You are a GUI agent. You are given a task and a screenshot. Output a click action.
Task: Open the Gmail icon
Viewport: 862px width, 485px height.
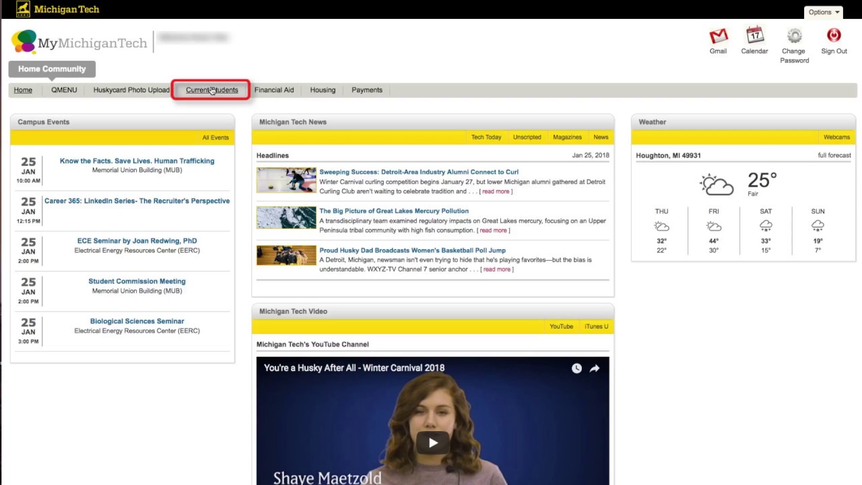[719, 36]
